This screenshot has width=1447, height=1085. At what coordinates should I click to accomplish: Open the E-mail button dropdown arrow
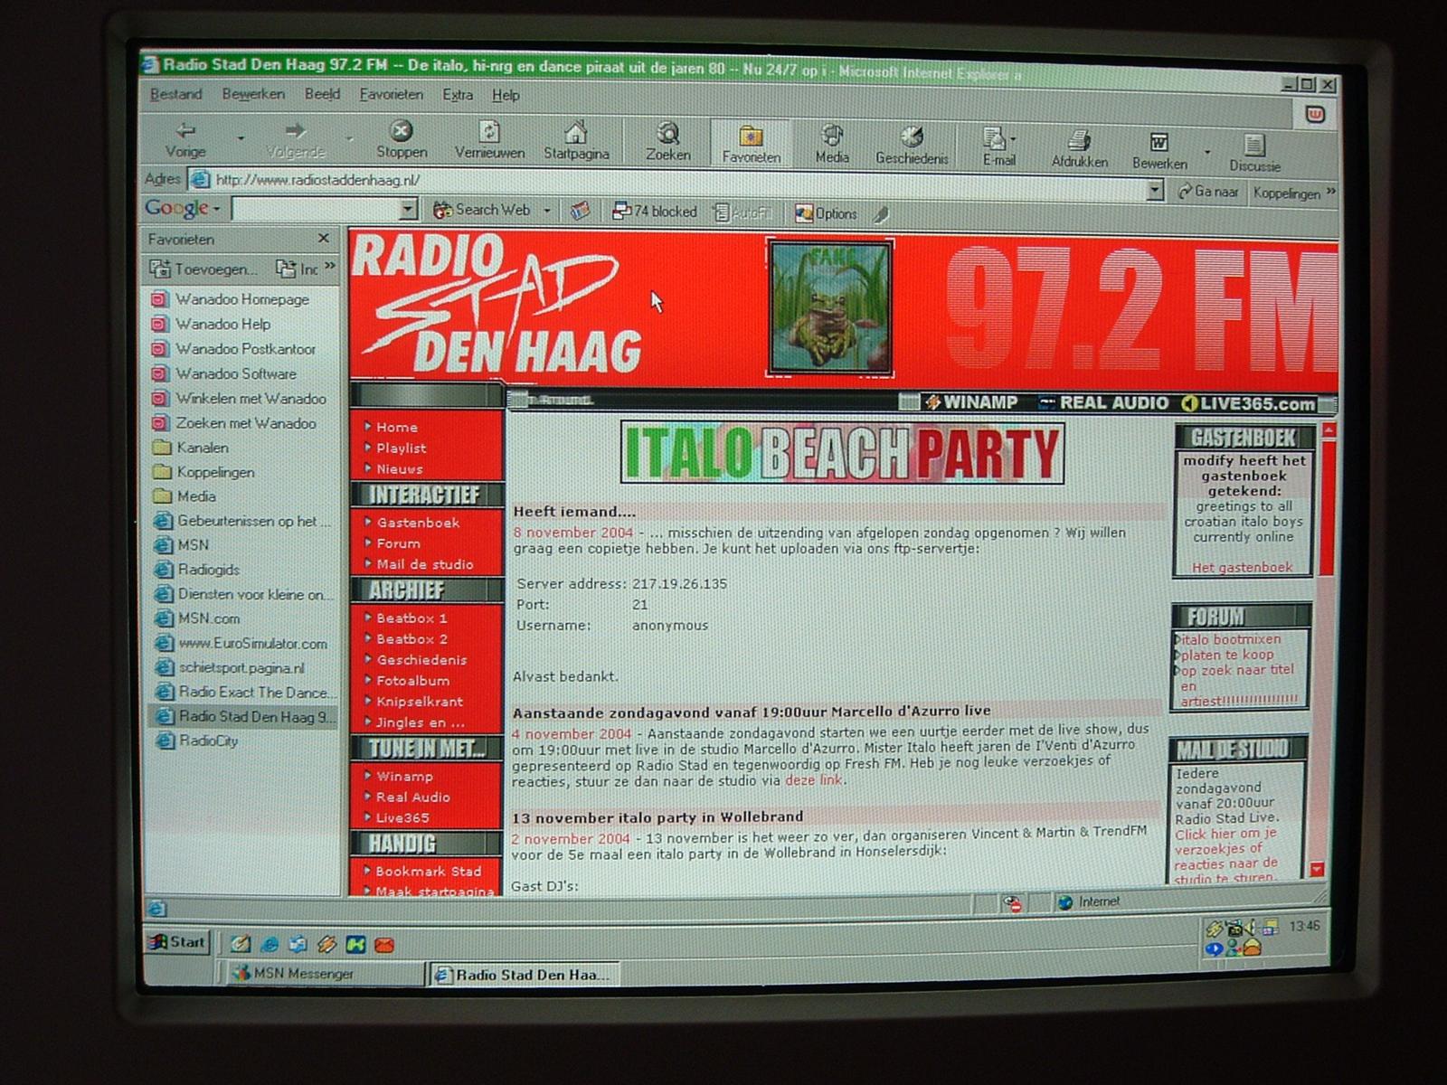point(1013,139)
